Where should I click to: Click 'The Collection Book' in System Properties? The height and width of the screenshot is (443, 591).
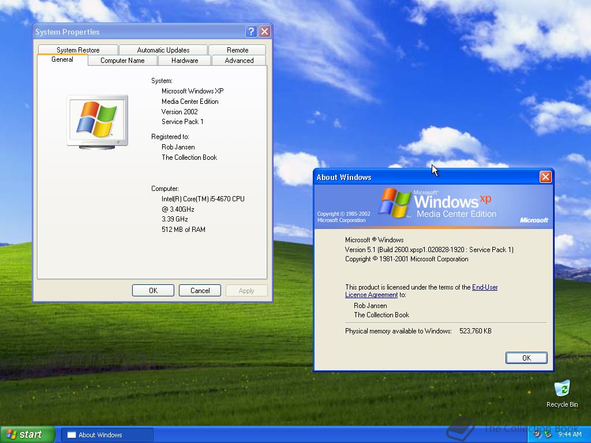(189, 157)
